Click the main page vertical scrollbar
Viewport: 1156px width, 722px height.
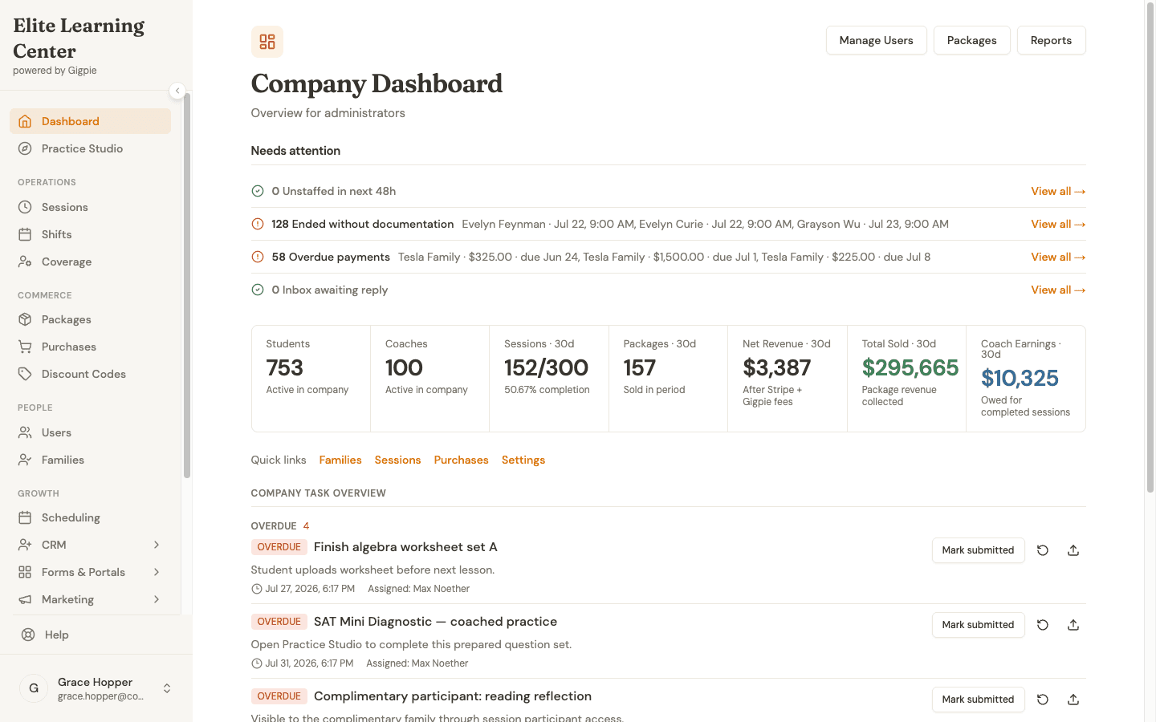tap(1150, 249)
